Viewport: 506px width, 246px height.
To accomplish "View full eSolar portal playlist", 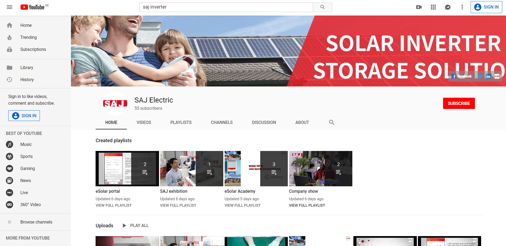I will [114, 205].
